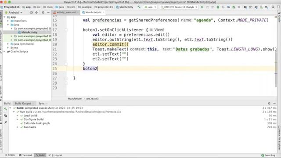Open the Logcat tool window
Image resolution: width=281 pixels, height=158 pixels.
[55, 155]
